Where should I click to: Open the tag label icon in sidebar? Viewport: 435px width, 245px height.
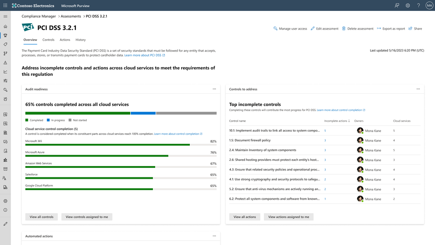point(5,44)
